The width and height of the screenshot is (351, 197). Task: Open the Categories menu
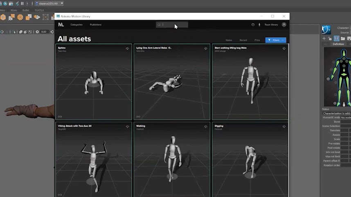point(76,25)
